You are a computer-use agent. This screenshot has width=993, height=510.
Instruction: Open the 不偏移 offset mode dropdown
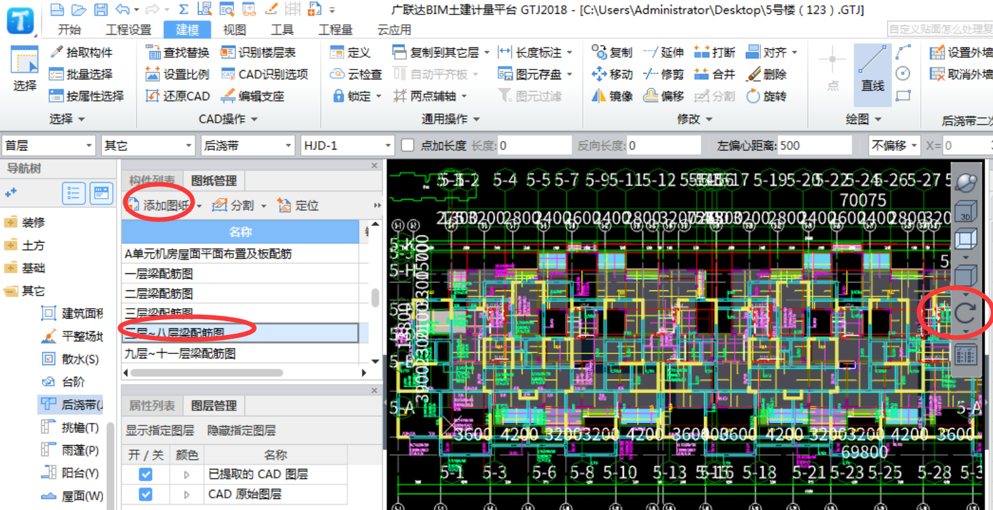[x=896, y=145]
